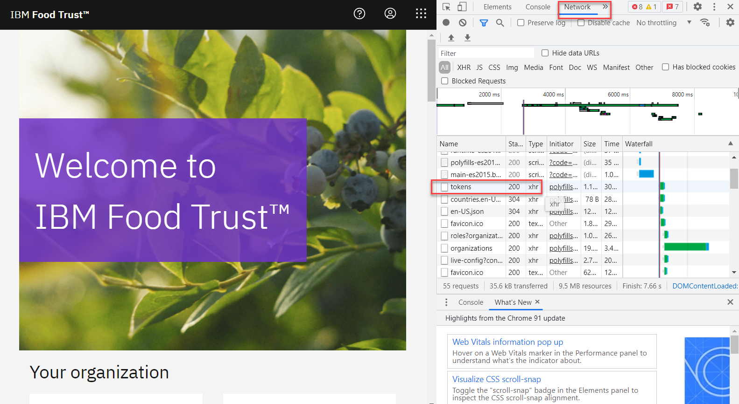Import HAR file upload icon
The height and width of the screenshot is (404, 739).
pyautogui.click(x=451, y=38)
